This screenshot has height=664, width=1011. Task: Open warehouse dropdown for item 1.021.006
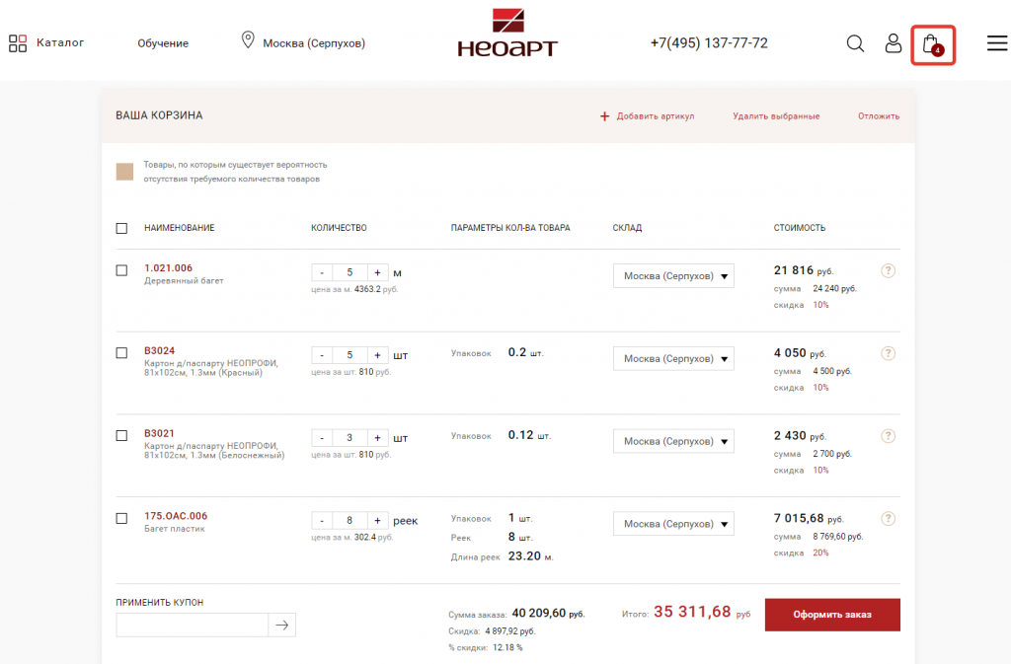[673, 275]
